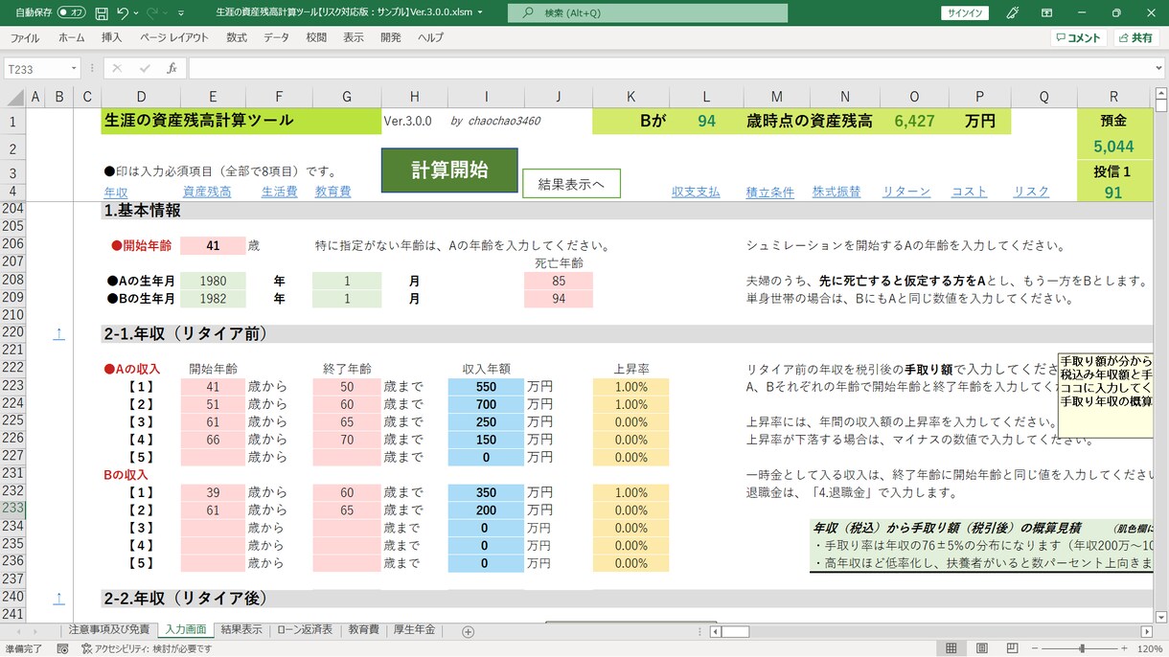This screenshot has width=1169, height=657.
Task: Switch to 厚生年金 sheet tab
Action: pos(413,630)
